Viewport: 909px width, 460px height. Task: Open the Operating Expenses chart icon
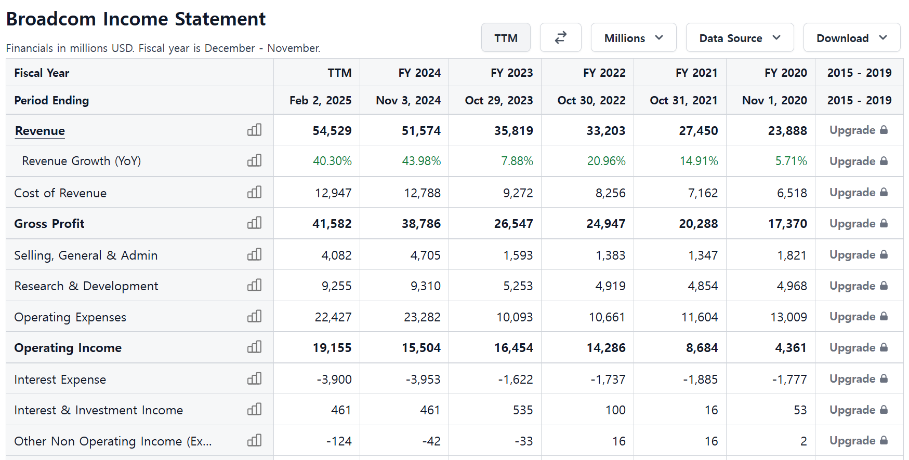(x=254, y=316)
